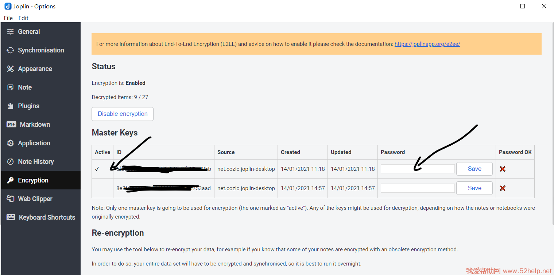Focus the second master key password field
Viewport: 554px width, 275px height.
(418, 188)
